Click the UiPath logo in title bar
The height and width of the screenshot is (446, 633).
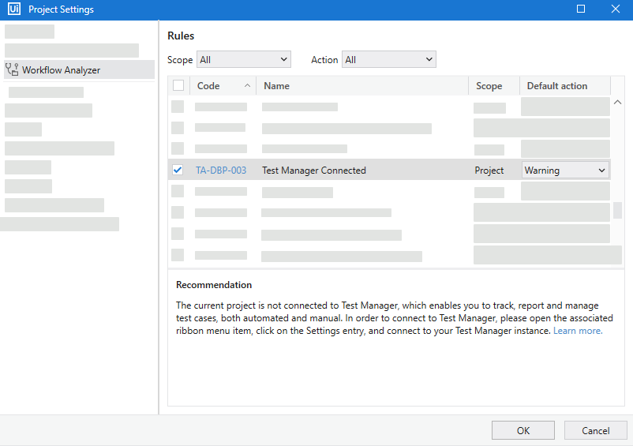13,9
